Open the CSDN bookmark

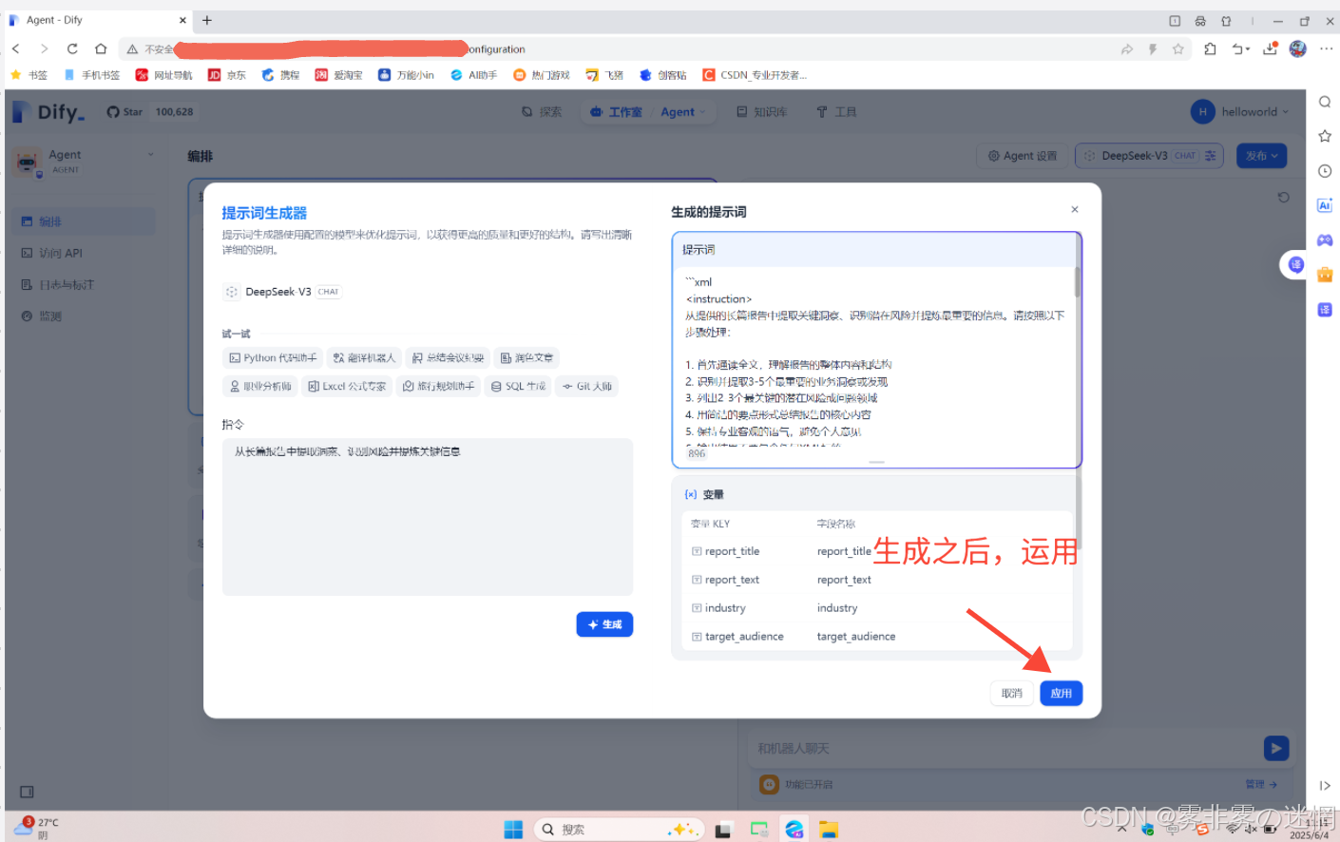coord(754,75)
